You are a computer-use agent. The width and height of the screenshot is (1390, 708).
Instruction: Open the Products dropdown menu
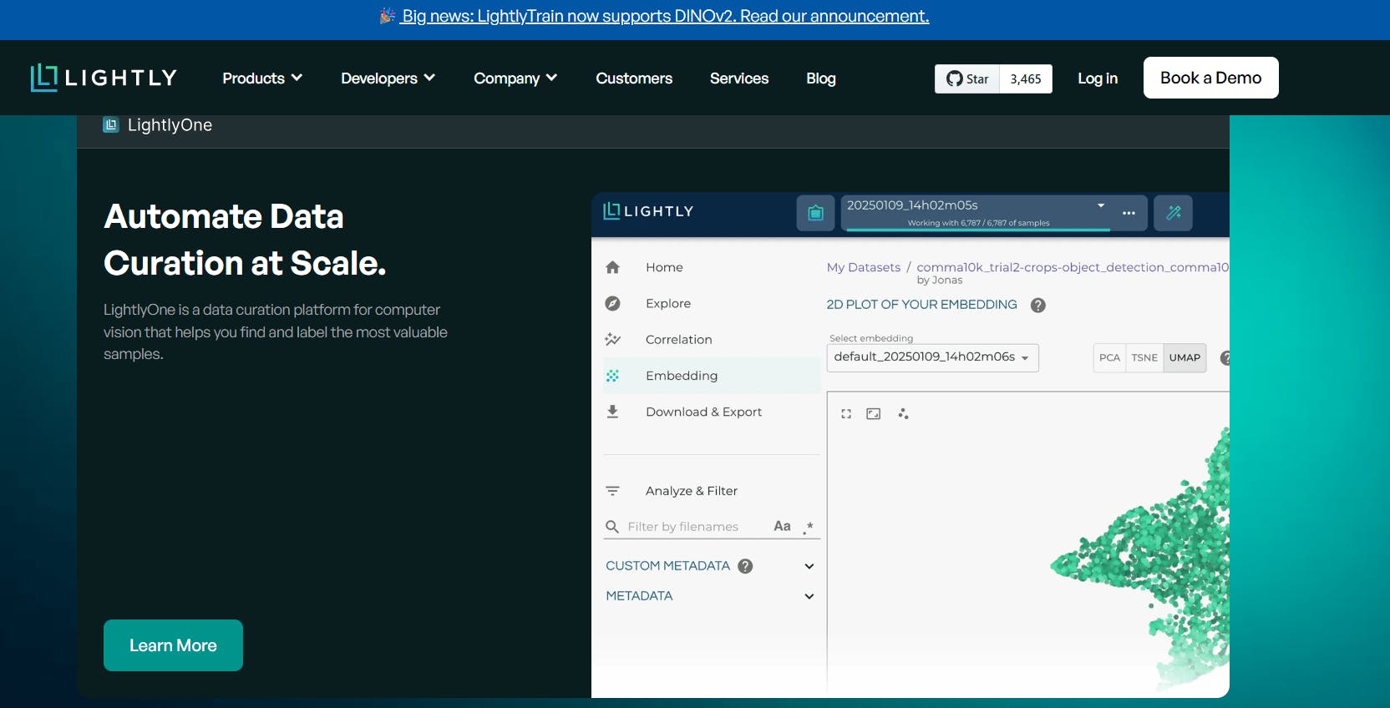pos(262,78)
